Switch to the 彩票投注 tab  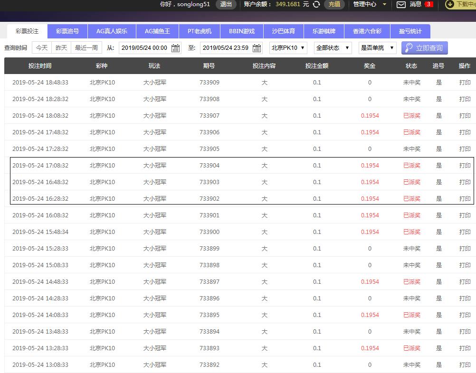point(27,31)
